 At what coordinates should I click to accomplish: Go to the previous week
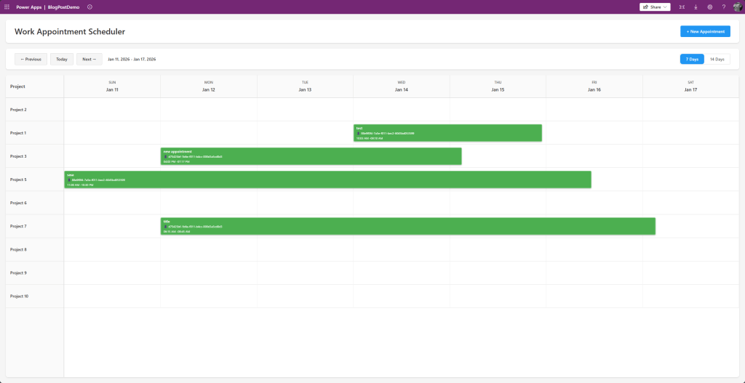click(x=31, y=59)
